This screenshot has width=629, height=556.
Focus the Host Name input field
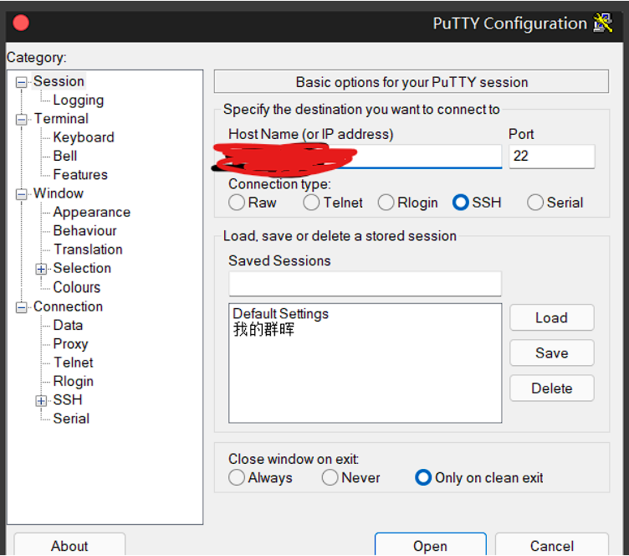pos(365,157)
